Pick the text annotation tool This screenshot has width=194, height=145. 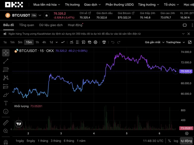coord(6,103)
